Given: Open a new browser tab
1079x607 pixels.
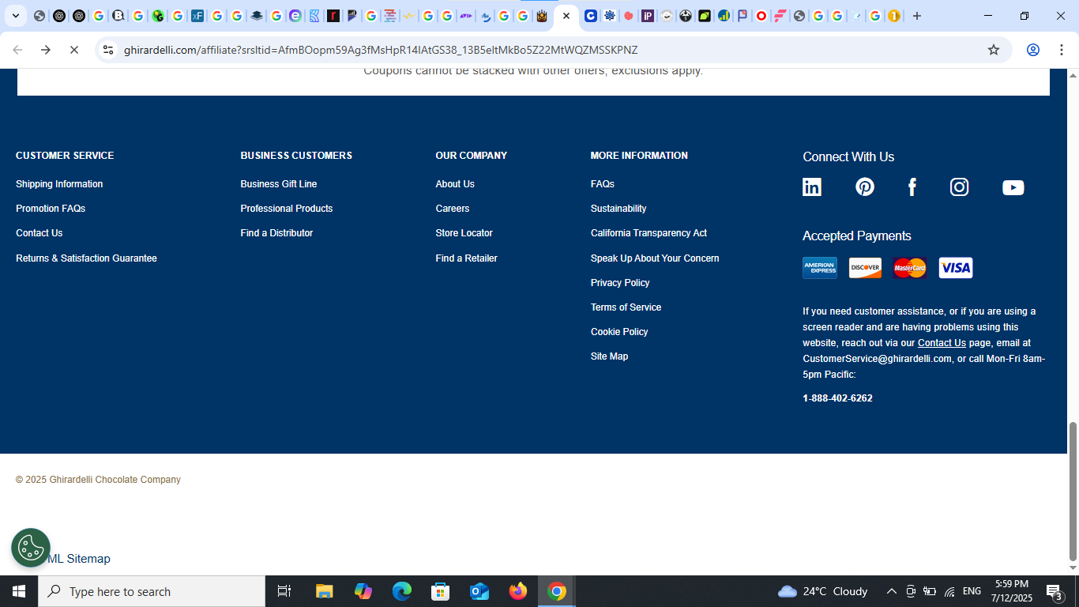Looking at the screenshot, I should click(x=917, y=16).
